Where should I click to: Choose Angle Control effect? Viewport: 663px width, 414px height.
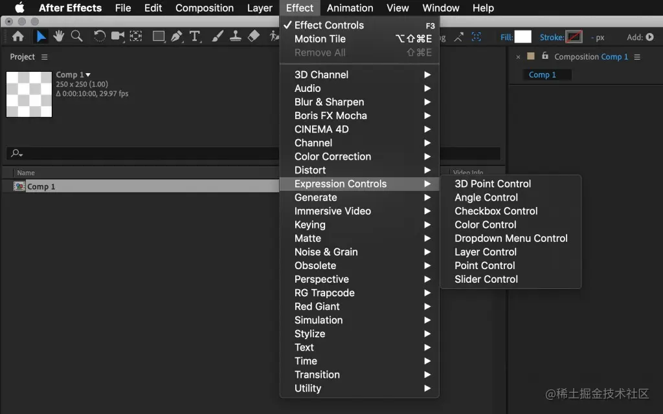tap(511, 197)
